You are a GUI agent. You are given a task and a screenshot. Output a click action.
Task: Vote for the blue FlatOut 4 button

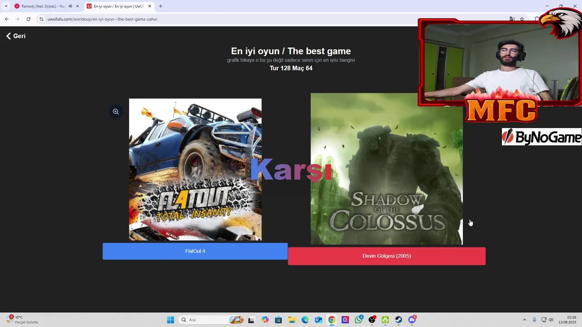tap(195, 251)
